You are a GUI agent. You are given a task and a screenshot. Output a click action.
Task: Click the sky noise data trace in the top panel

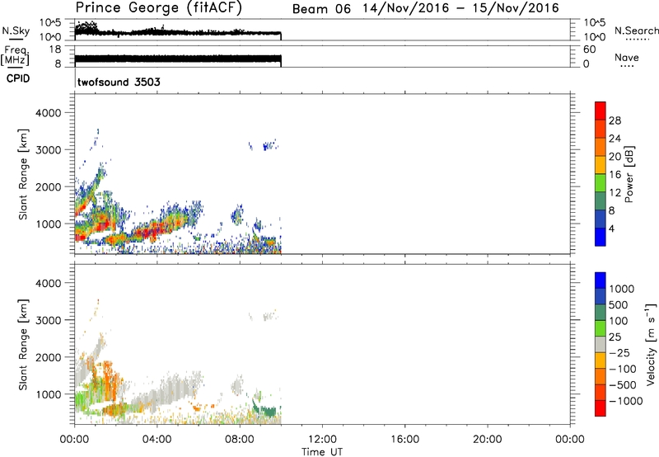click(x=178, y=32)
